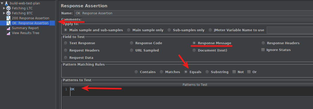Click the OK Response Assertion magnifier icon
Screen dimensions: 313x109
point(8,23)
